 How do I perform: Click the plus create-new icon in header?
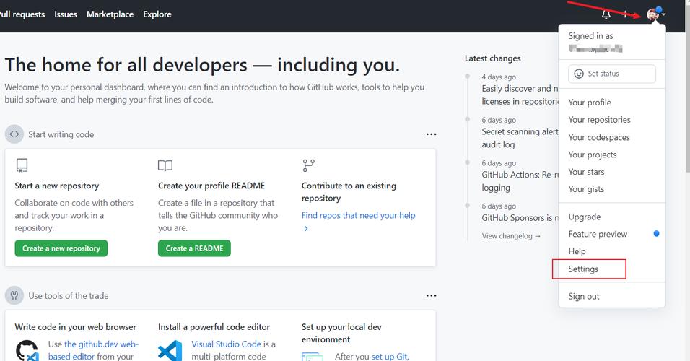pos(625,14)
